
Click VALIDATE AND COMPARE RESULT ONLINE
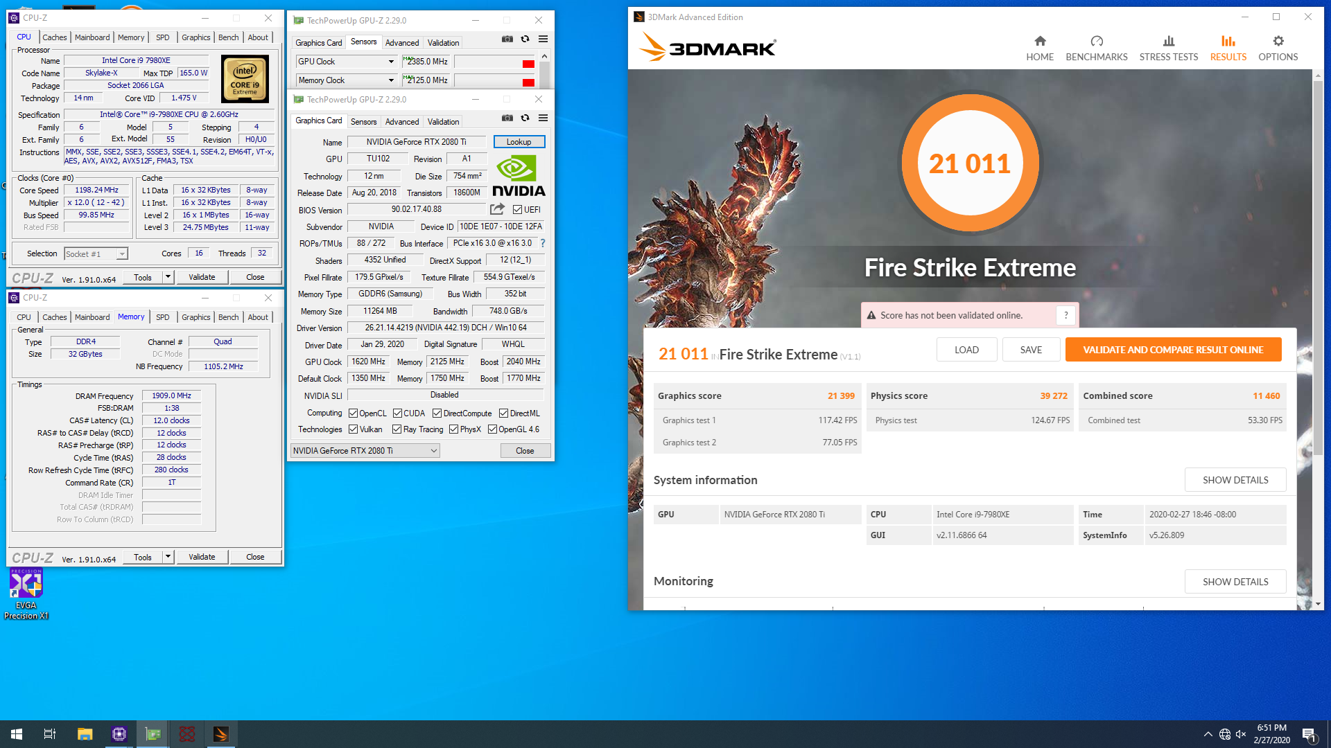pyautogui.click(x=1173, y=350)
